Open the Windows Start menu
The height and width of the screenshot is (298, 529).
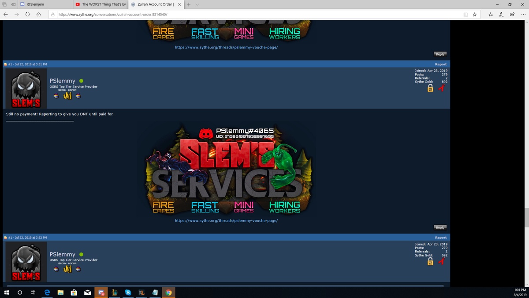pyautogui.click(x=7, y=292)
